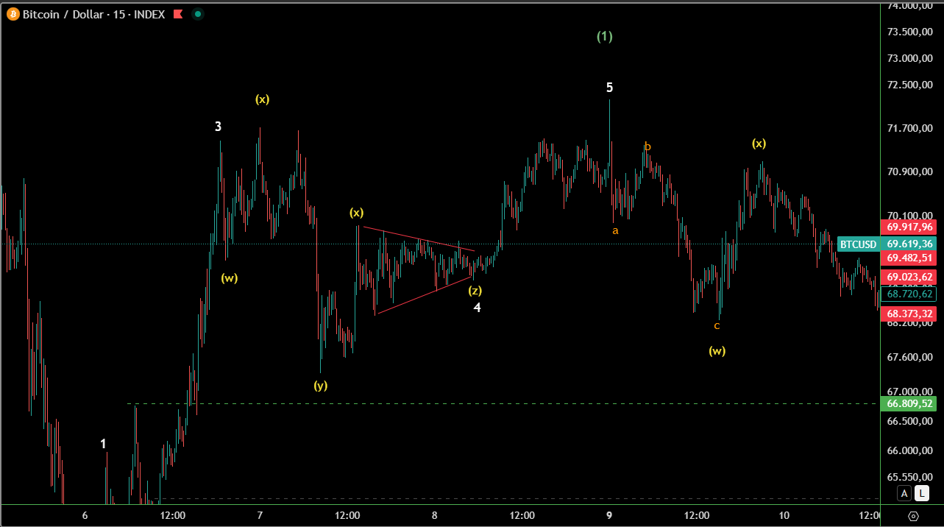Image resolution: width=944 pixels, height=527 pixels.
Task: Select the white wave 3 label
Action: pos(218,127)
